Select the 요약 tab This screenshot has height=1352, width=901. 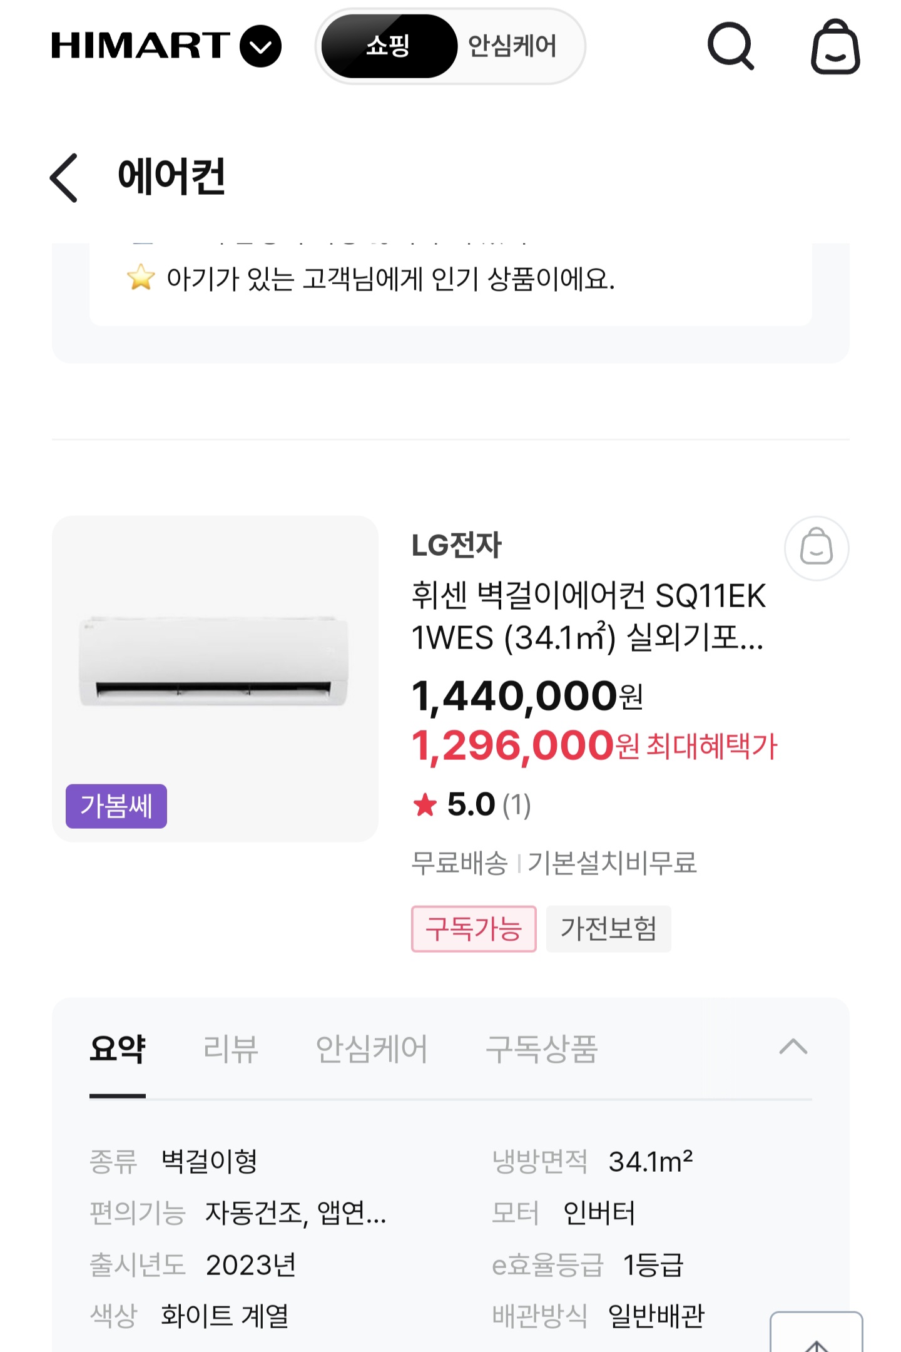coord(118,1049)
